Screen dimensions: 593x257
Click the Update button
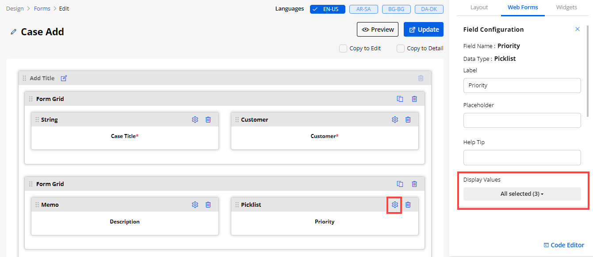(423, 30)
